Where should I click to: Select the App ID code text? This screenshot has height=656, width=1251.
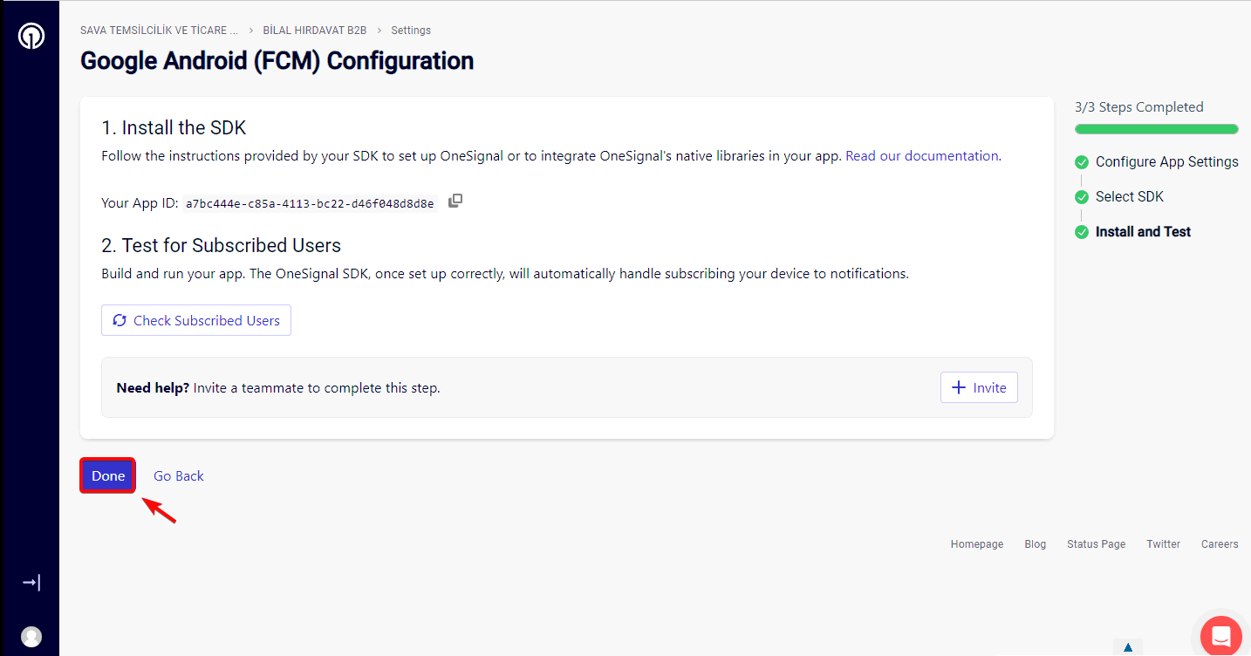310,204
